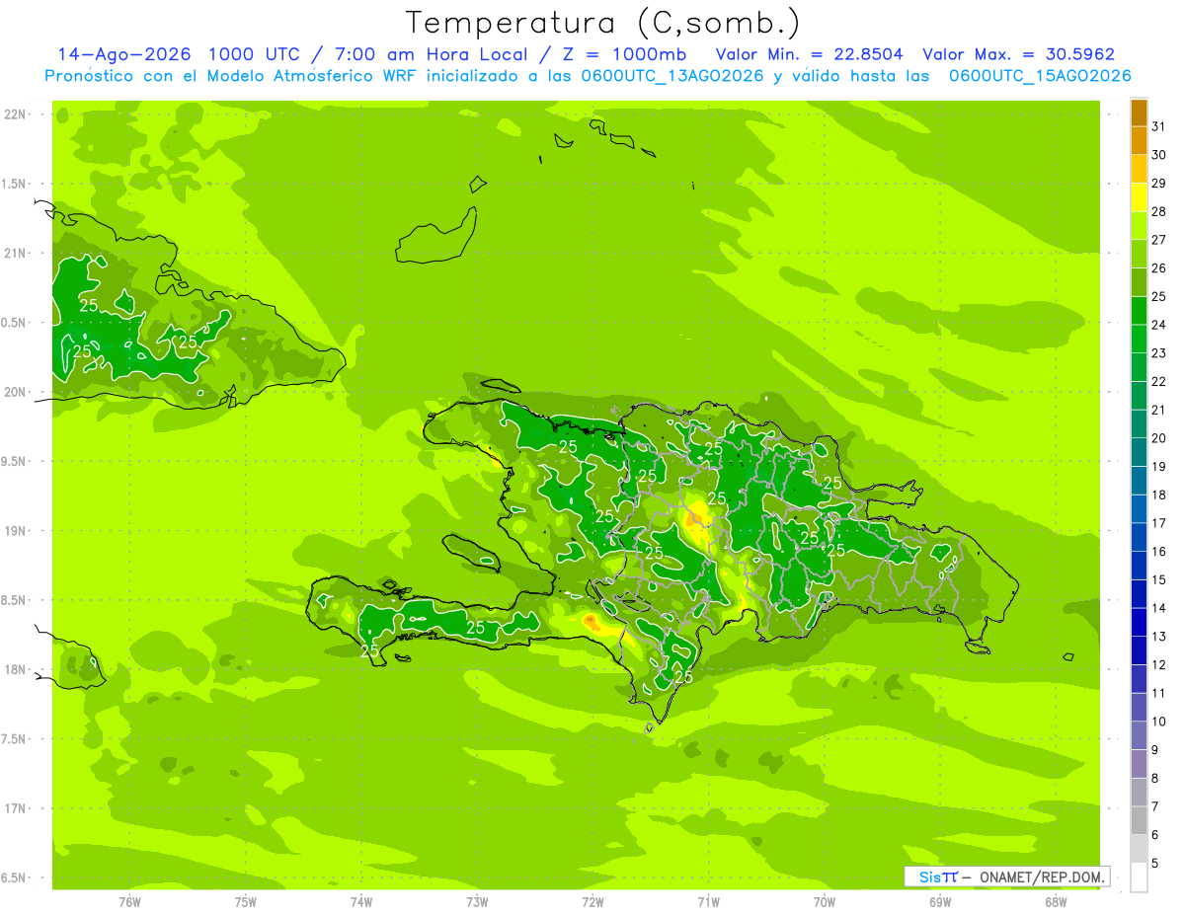
Task: Click the orange swatch between 30 and 31
Action: pos(1139,141)
